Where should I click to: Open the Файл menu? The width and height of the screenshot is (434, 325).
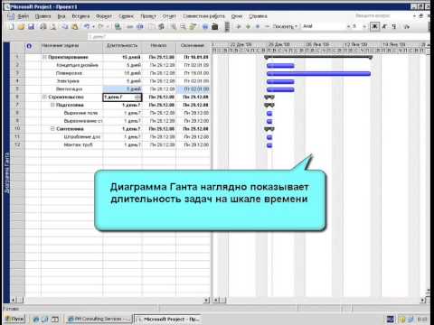coord(23,16)
